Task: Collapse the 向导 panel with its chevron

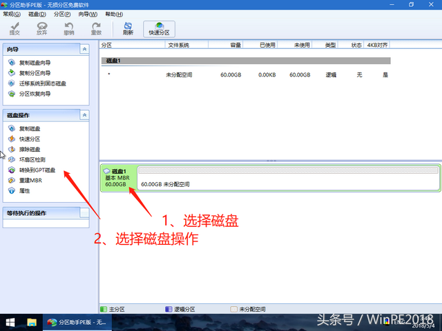Action: coord(84,50)
